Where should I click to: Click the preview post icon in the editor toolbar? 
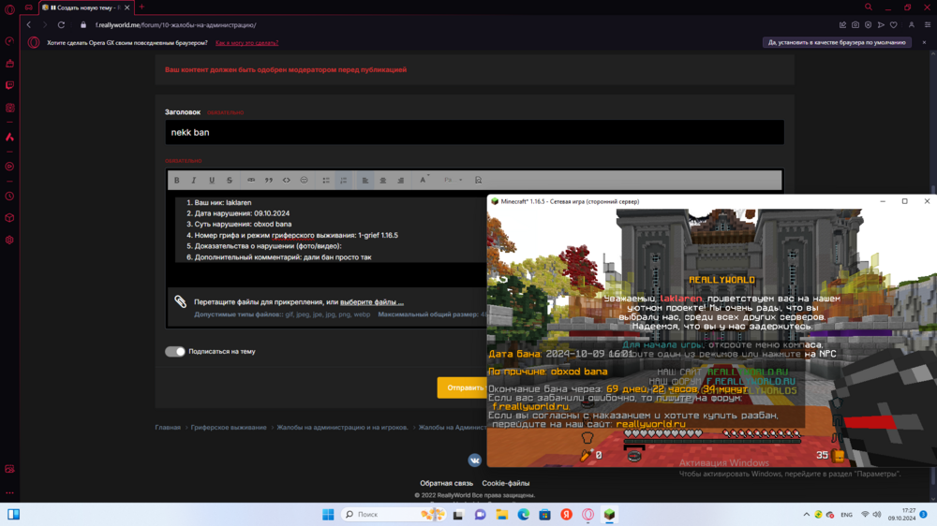[478, 180]
